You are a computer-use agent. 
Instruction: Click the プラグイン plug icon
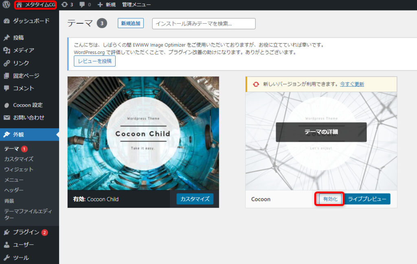pos(7,232)
